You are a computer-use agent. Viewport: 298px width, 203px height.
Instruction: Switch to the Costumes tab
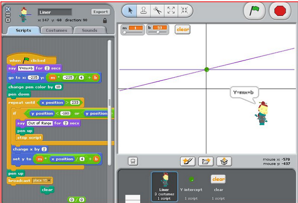pyautogui.click(x=56, y=30)
